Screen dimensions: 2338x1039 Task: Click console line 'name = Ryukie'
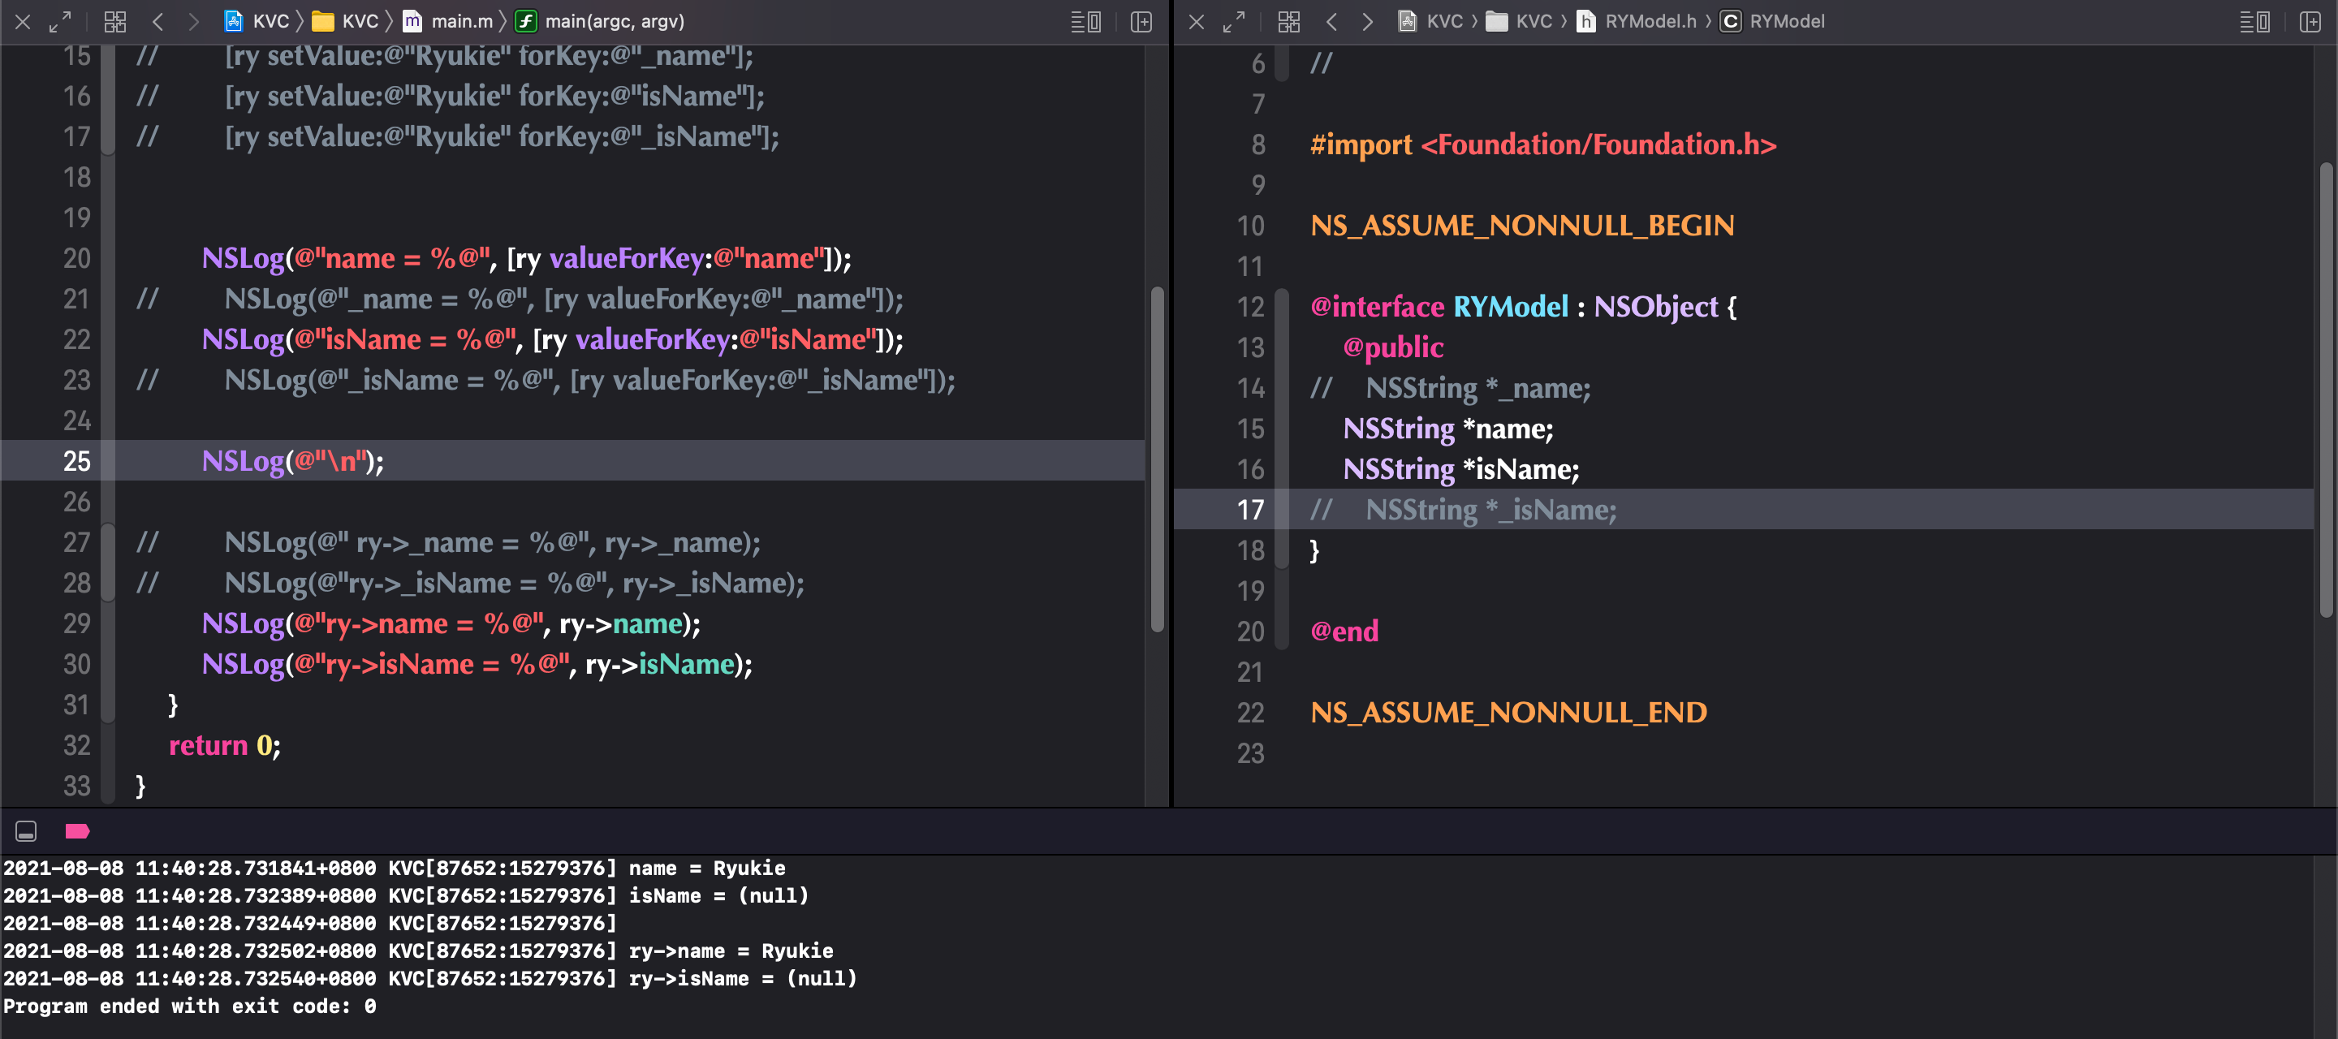click(x=707, y=869)
